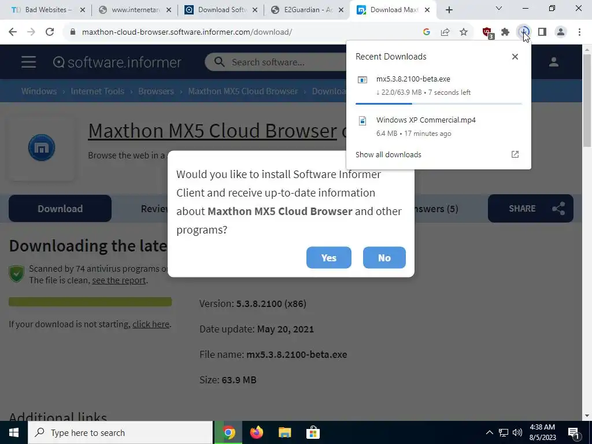Click the share icon in SHARE button
Screen dimensions: 592x444
pos(558,208)
